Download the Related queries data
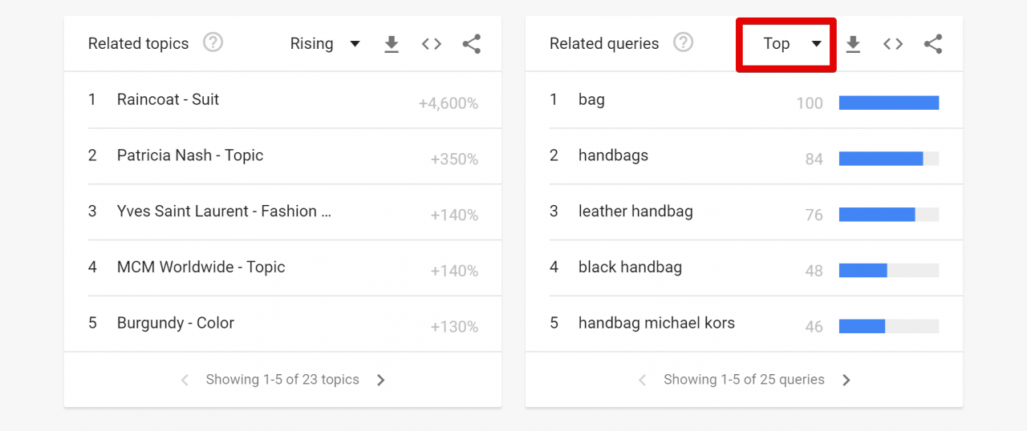This screenshot has height=431, width=1027. click(853, 44)
